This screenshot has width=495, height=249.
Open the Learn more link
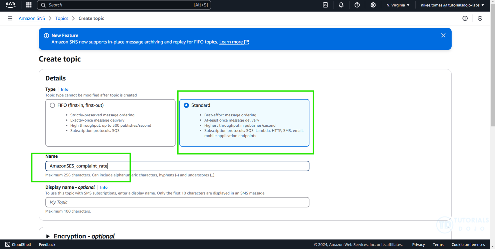coord(231,42)
